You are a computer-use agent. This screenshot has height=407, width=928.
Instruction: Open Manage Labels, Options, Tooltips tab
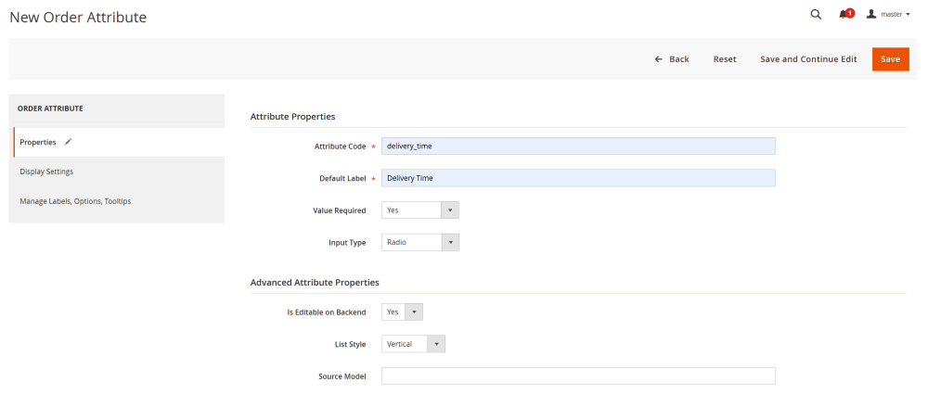(117, 201)
